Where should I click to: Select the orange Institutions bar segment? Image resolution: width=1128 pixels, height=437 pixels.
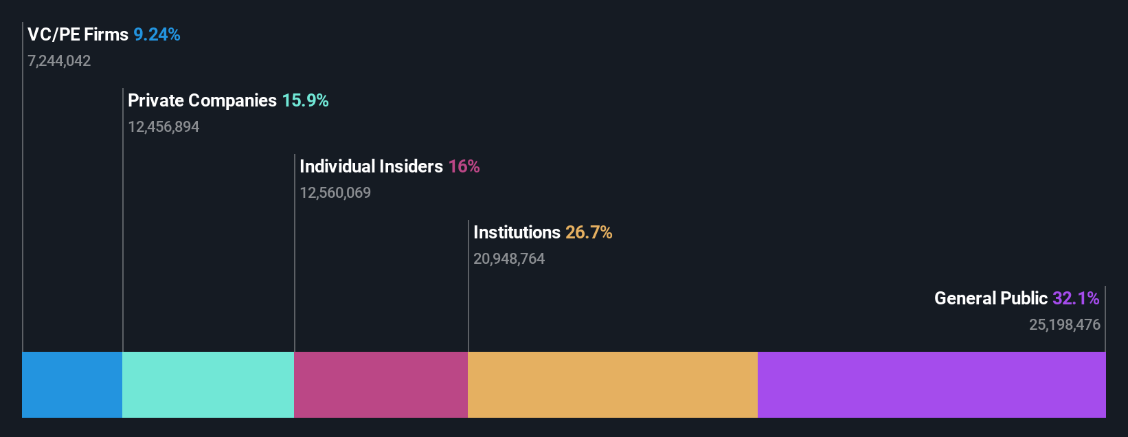[x=612, y=385]
